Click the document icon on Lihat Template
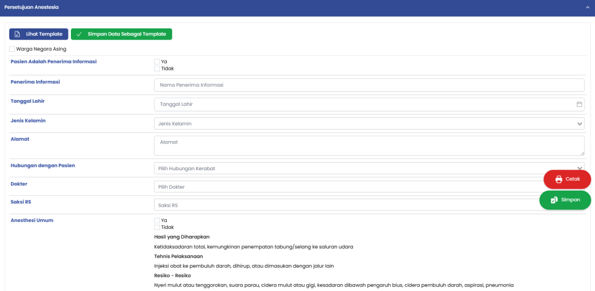The height and width of the screenshot is (291, 595). pos(17,34)
